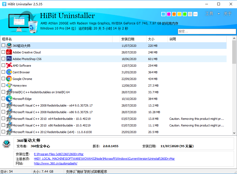The height and width of the screenshot is (174, 237).
Task: Tick the checkbox for 360驱动大师
Action: click(3, 45)
